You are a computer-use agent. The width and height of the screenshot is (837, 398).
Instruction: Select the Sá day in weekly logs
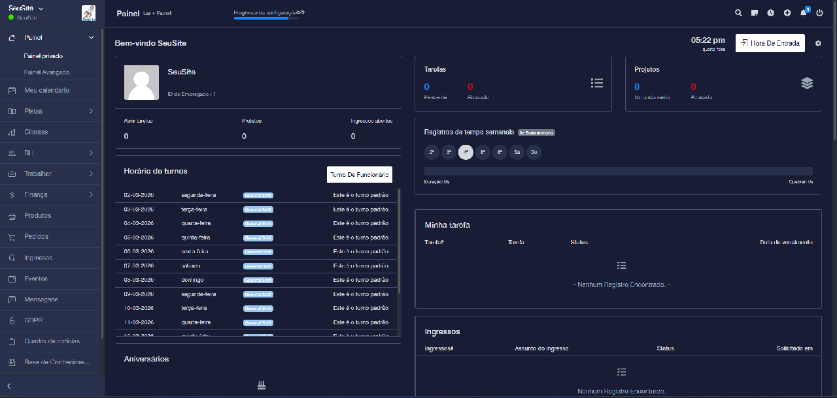[x=517, y=153]
